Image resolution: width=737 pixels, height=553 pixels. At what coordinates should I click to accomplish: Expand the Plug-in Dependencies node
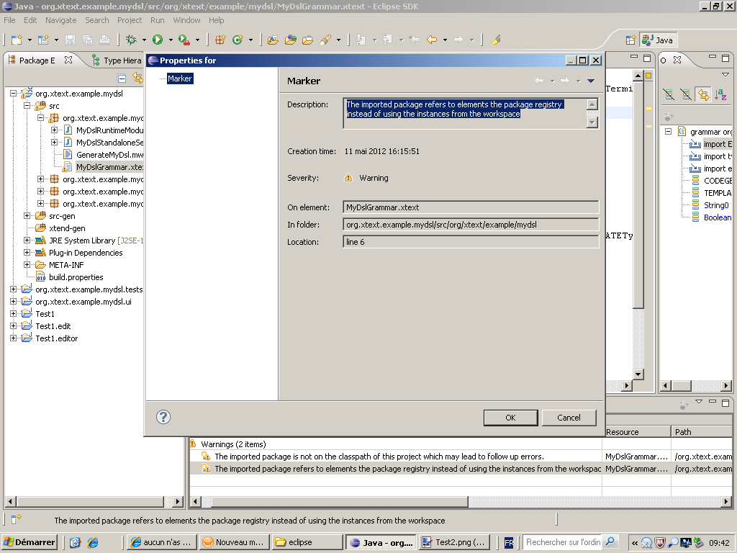[x=27, y=253]
